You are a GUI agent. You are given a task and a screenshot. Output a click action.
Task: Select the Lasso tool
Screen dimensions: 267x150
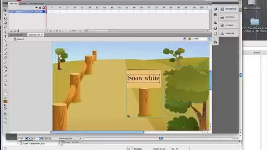point(5,27)
